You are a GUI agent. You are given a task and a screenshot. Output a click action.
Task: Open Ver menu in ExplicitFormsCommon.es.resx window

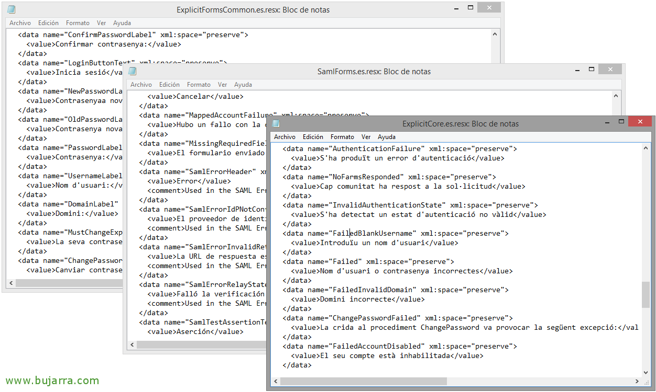[x=102, y=23]
